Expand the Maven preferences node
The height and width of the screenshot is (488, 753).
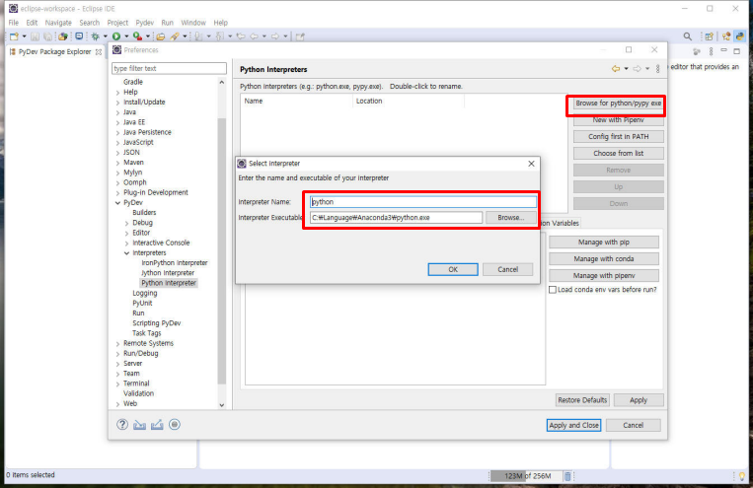pos(118,163)
